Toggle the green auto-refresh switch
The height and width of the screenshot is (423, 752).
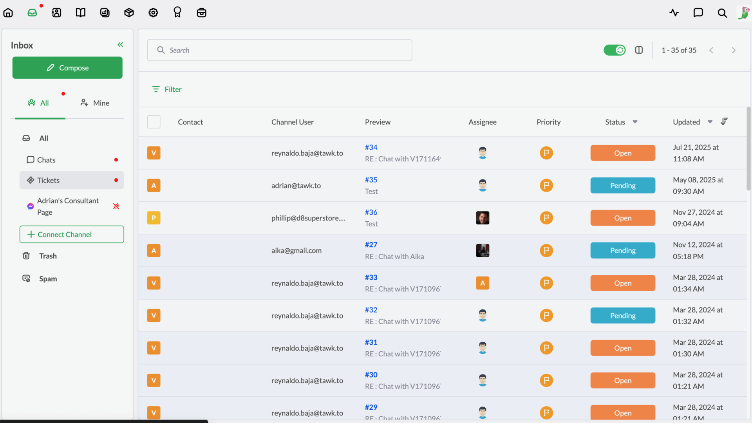coord(614,50)
